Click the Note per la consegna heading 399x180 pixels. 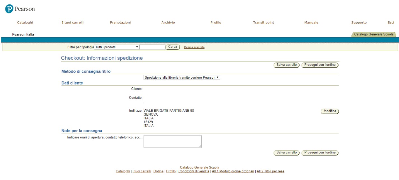pyautogui.click(x=82, y=131)
